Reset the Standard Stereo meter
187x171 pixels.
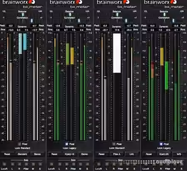point(7,154)
